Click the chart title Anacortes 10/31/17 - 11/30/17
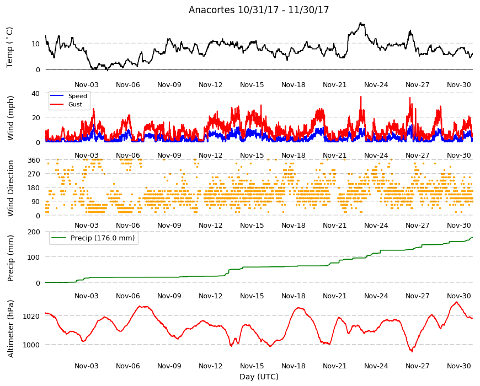The height and width of the screenshot is (386, 480). click(258, 10)
